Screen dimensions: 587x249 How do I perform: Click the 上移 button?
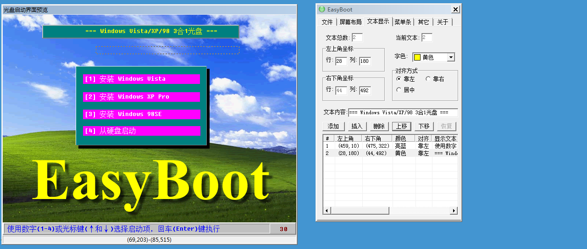click(401, 126)
